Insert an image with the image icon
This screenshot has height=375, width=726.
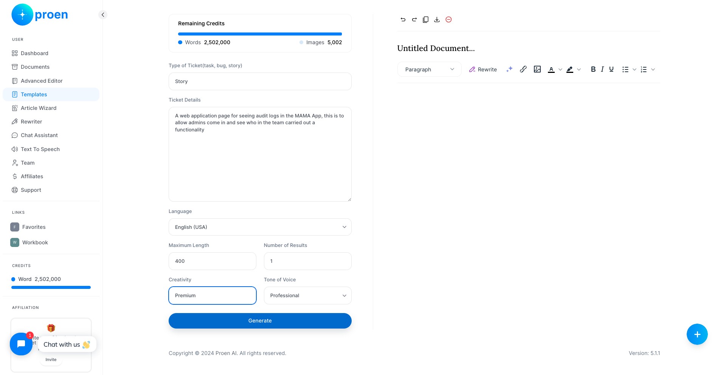[x=537, y=69]
